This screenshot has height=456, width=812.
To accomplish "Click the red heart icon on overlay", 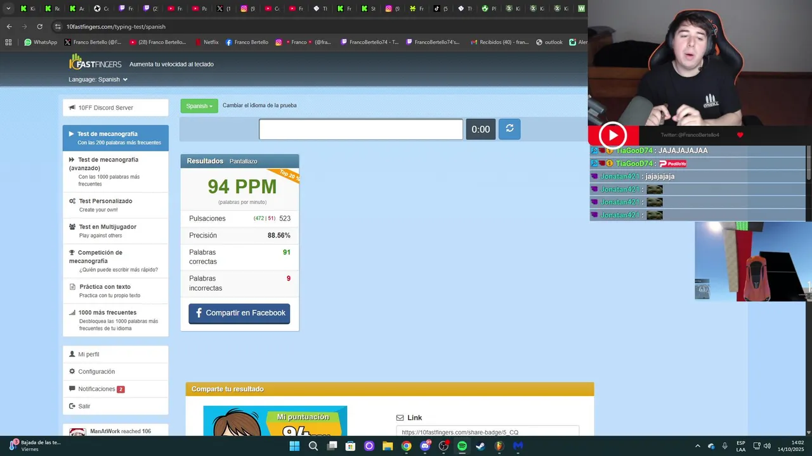I will point(740,135).
